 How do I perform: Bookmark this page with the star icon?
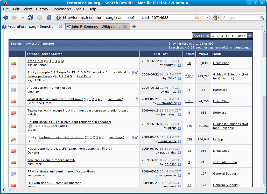202,18
